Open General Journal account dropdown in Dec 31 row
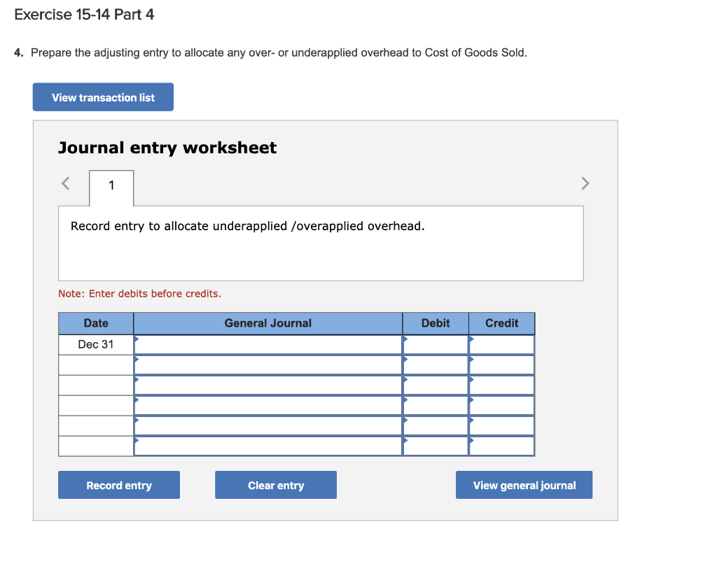The width and height of the screenshot is (717, 573). point(268,344)
